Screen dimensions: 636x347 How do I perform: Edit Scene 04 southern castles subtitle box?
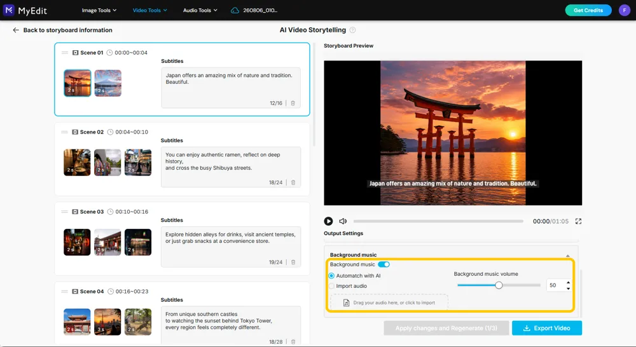[x=231, y=325]
